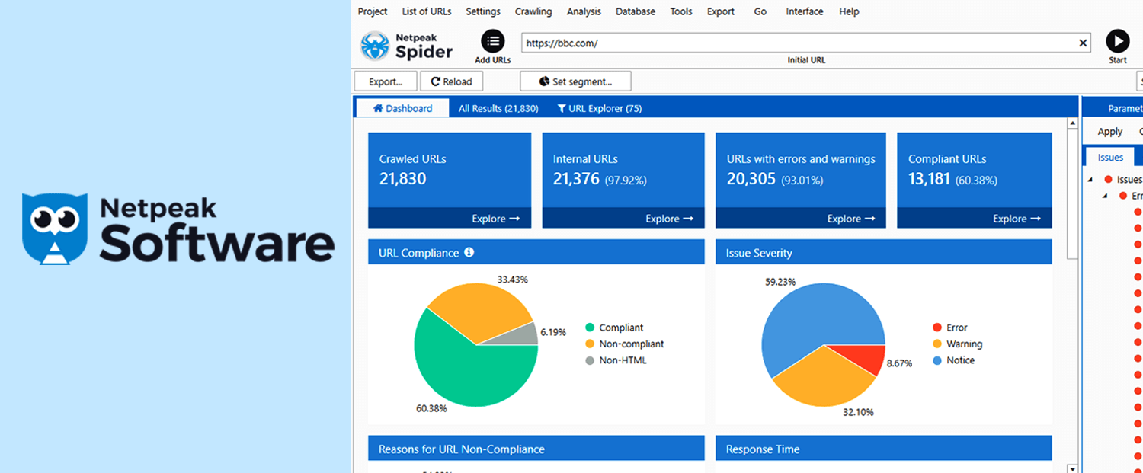Select the Compliant legend entry
This screenshot has height=473, width=1143.
coord(614,328)
